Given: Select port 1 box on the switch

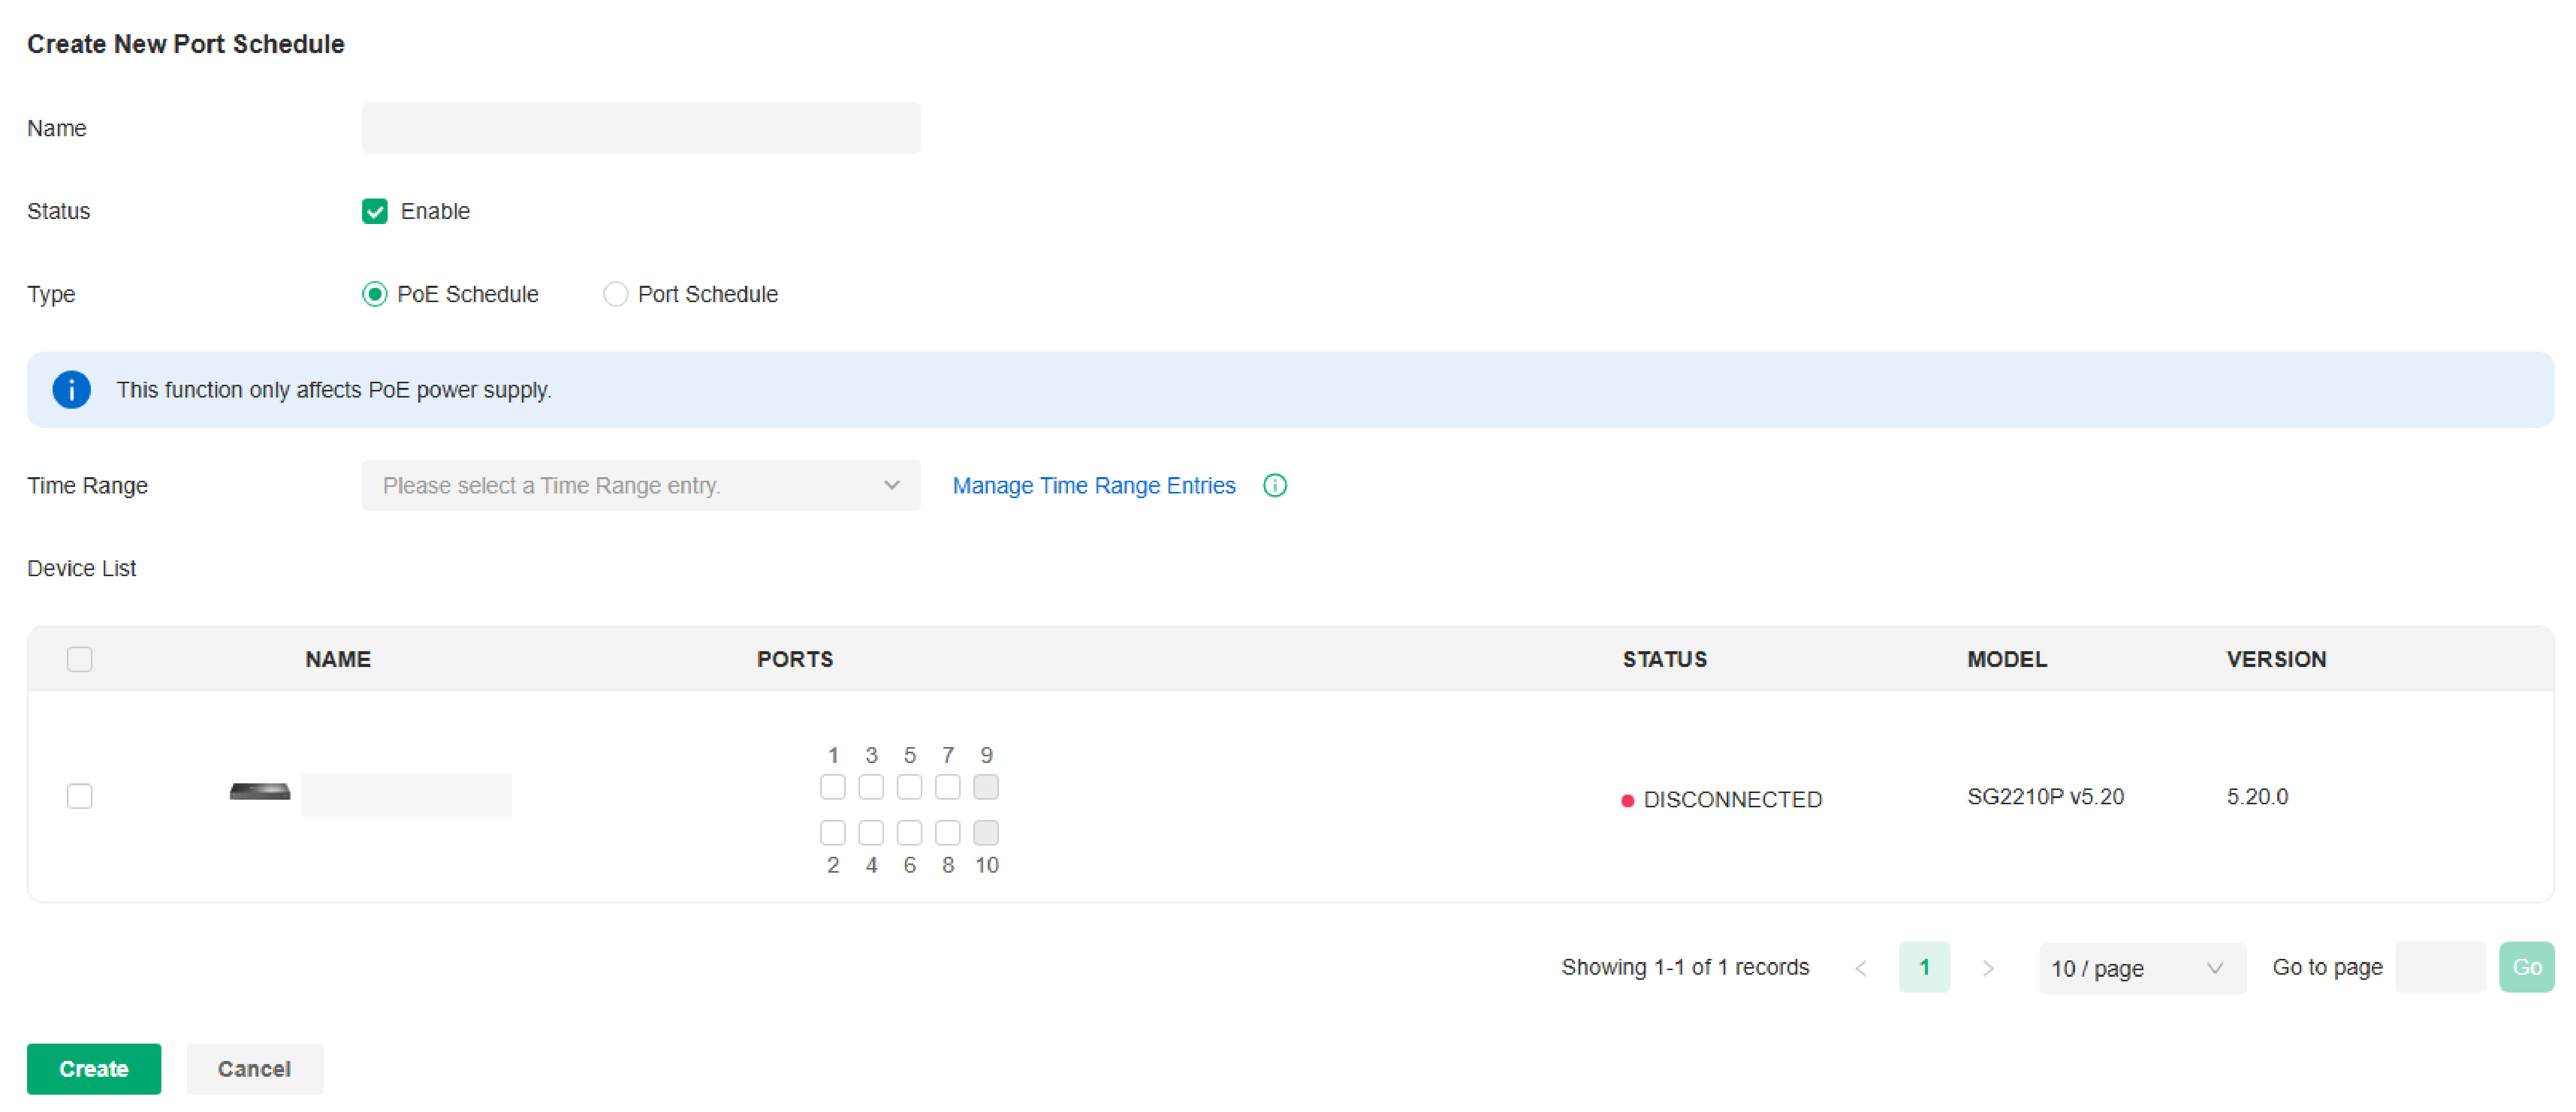Looking at the screenshot, I should coord(832,787).
